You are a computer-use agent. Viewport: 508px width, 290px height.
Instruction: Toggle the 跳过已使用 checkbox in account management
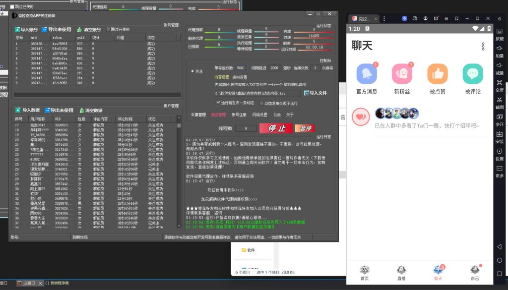(x=108, y=30)
